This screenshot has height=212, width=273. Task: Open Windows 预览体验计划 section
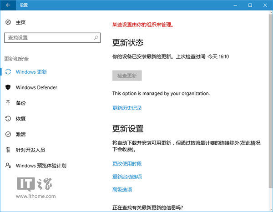[x=41, y=165]
